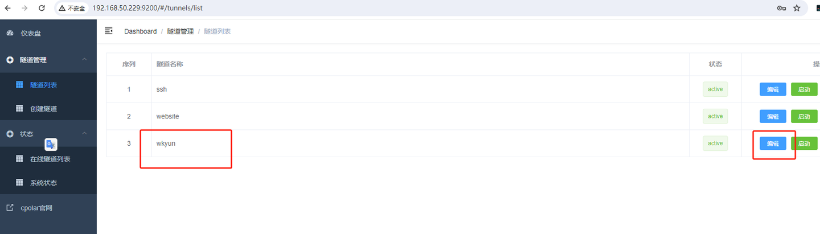Screen dimensions: 820x234
Task: Reload the page with refresh icon
Action: click(42, 9)
